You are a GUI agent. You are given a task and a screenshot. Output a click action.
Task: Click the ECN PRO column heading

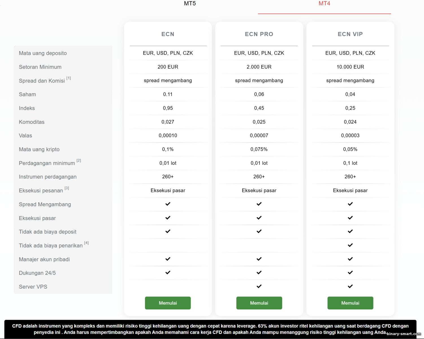(x=259, y=34)
